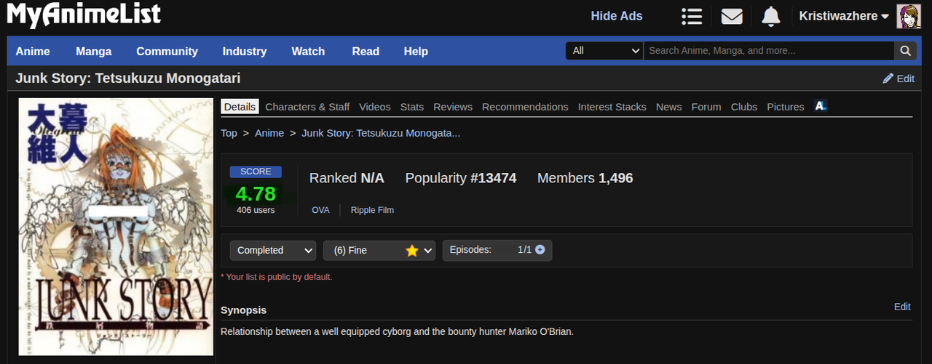This screenshot has height=364, width=932.
Task: Switch to the Clubs tab
Action: (744, 107)
